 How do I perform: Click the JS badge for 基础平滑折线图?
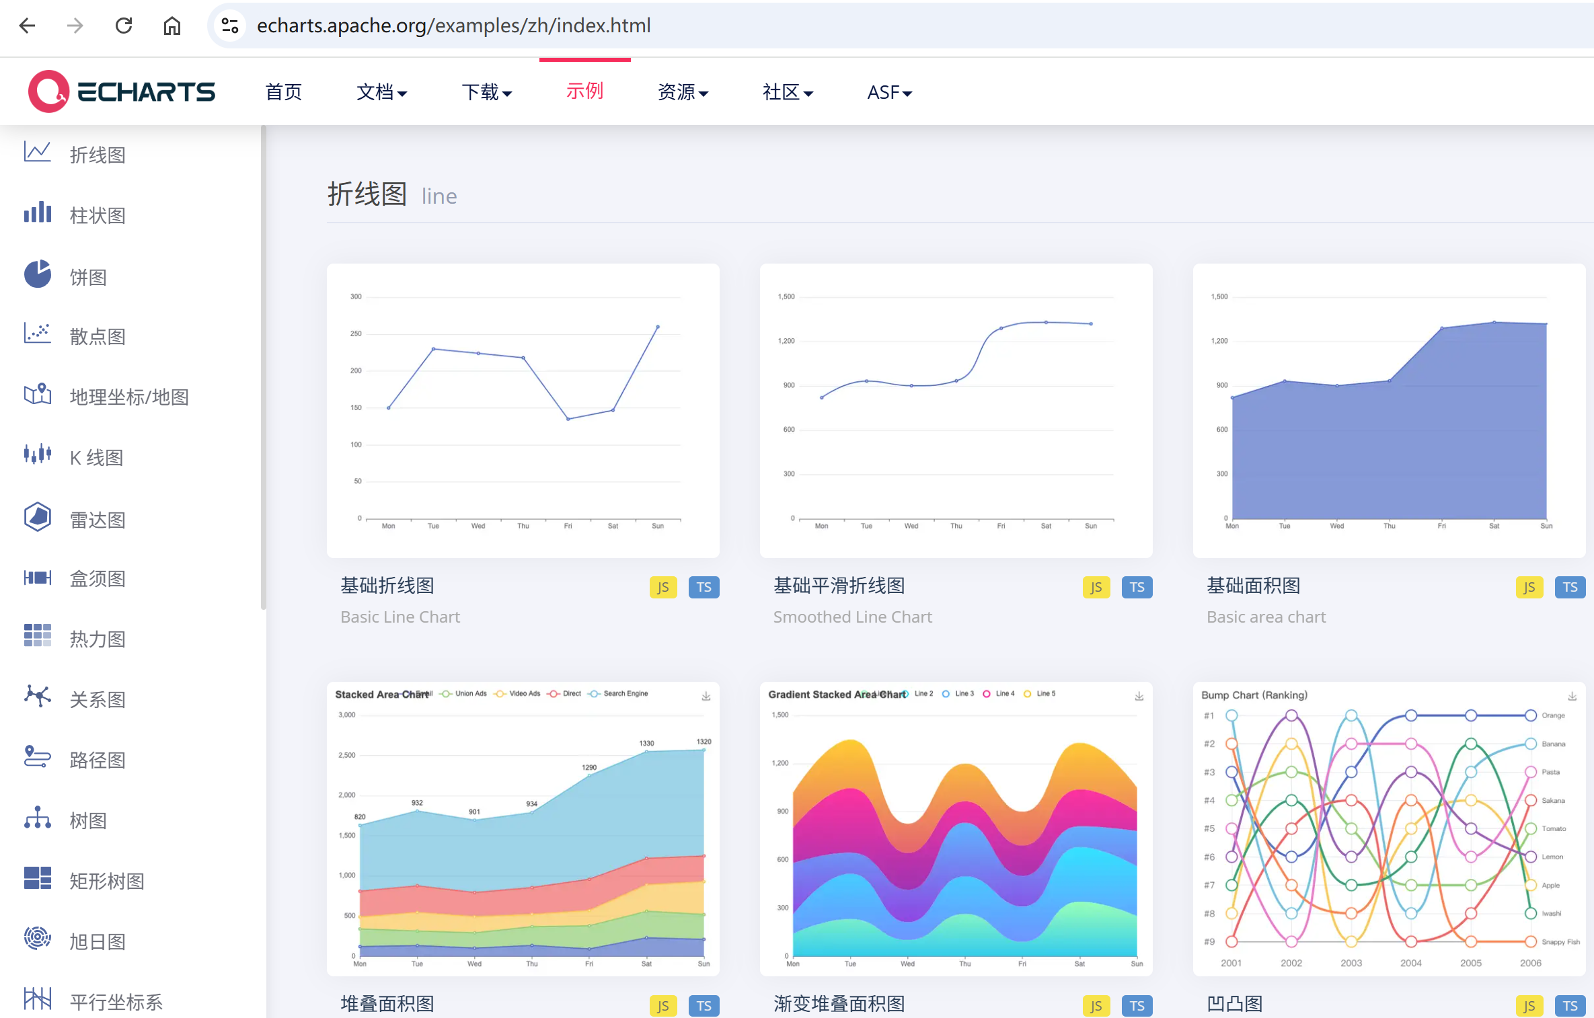pos(1096,587)
